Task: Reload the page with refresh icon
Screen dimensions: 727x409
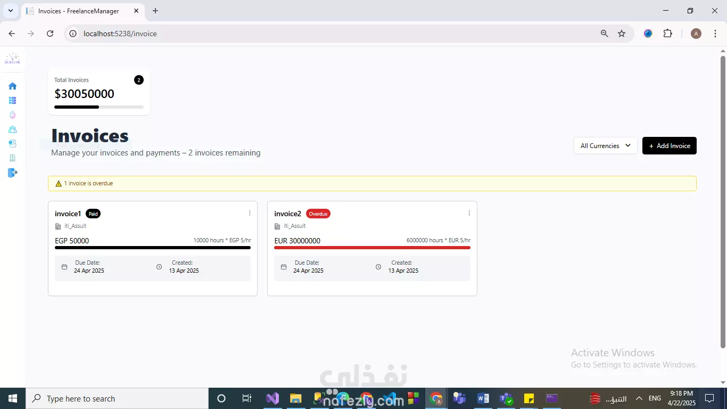Action: [50, 34]
